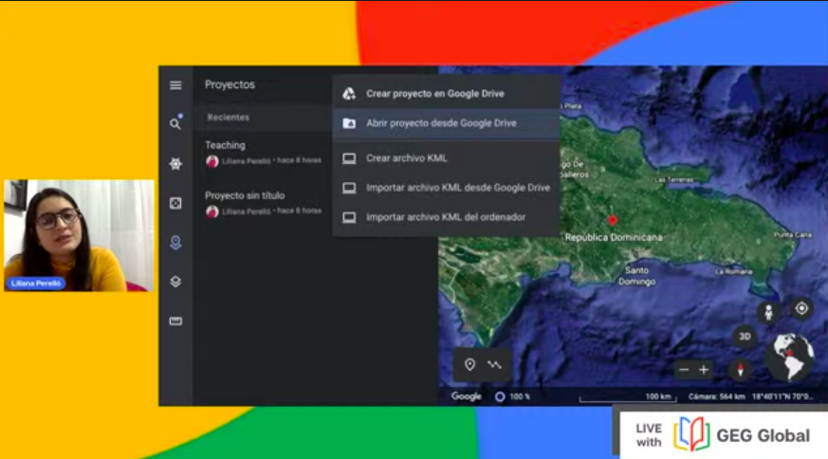Click avatar under Proyecto sin título
Viewport: 828px width, 459px height.
coord(212,211)
